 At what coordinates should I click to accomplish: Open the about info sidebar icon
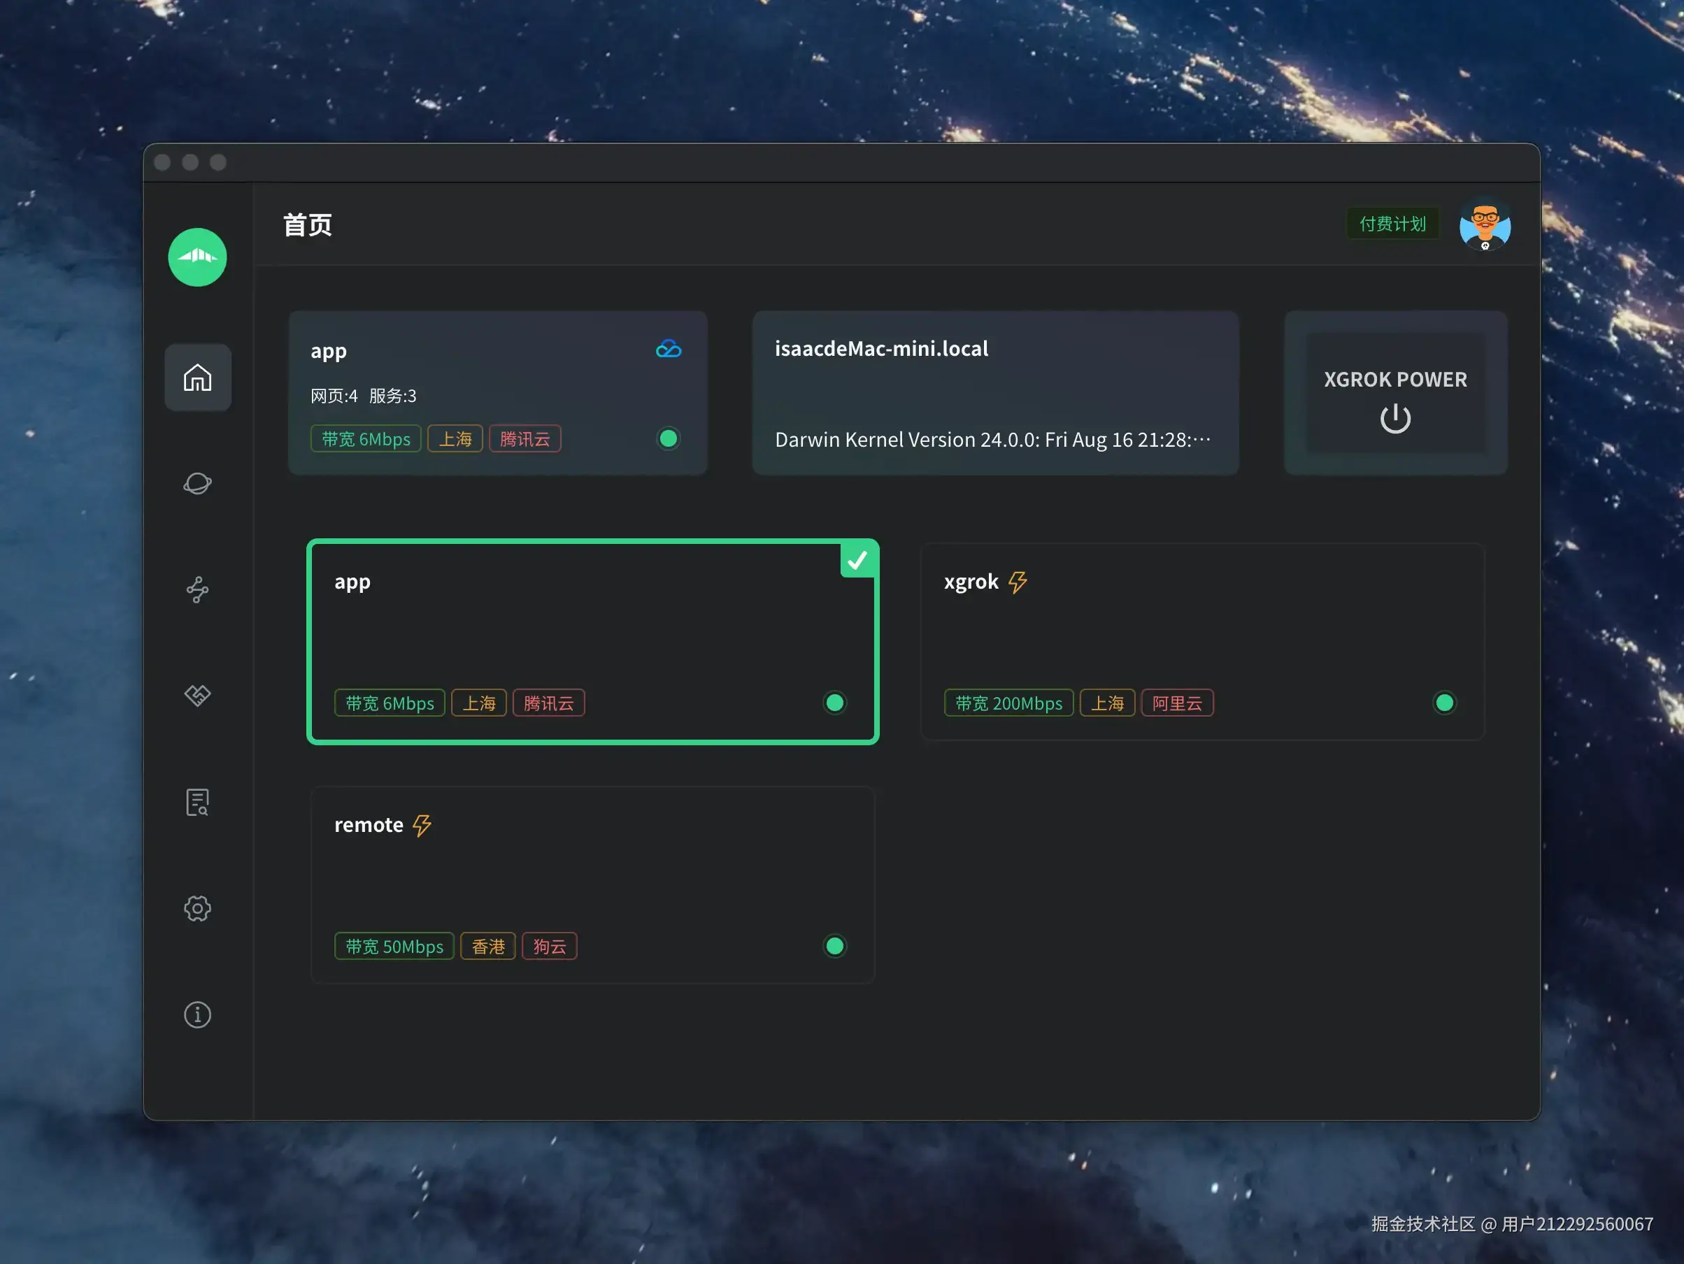(197, 1014)
